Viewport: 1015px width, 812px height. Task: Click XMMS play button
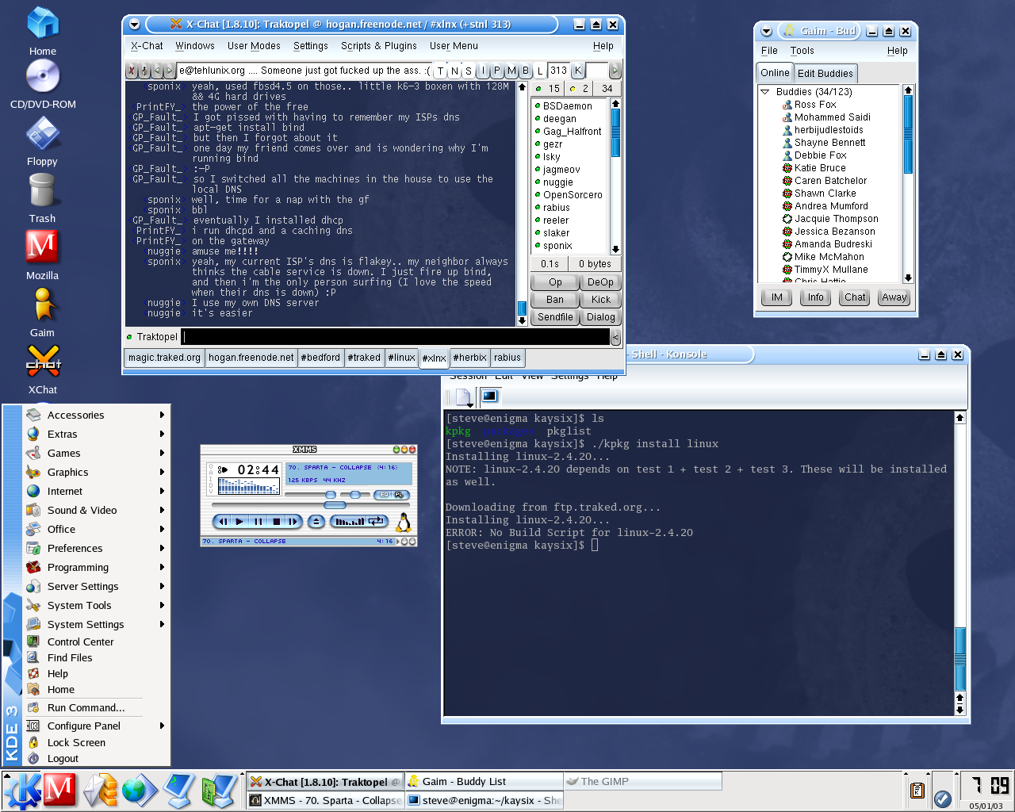click(239, 521)
